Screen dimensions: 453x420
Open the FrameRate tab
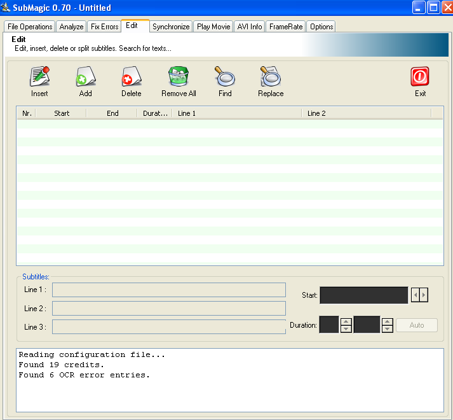286,27
